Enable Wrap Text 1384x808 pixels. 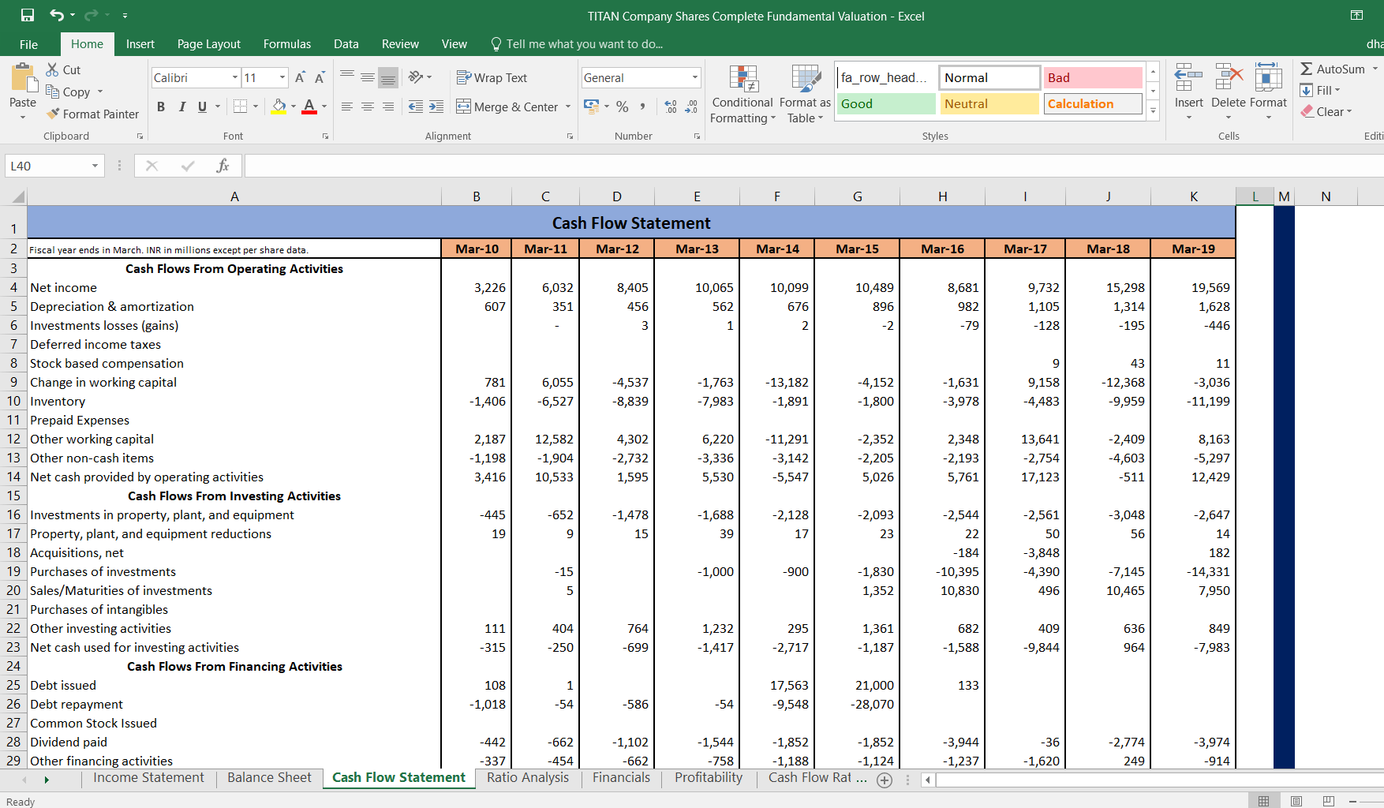click(492, 77)
